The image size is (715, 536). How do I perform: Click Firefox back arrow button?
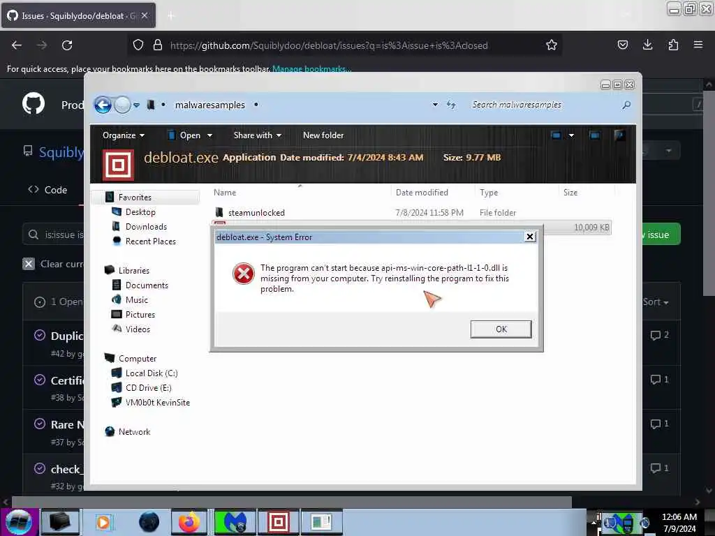17,45
